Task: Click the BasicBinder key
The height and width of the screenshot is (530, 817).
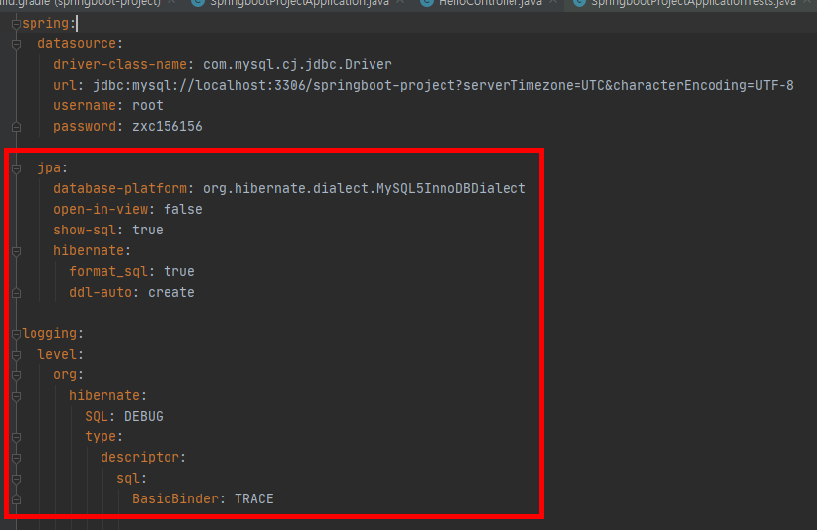Action: click(175, 498)
